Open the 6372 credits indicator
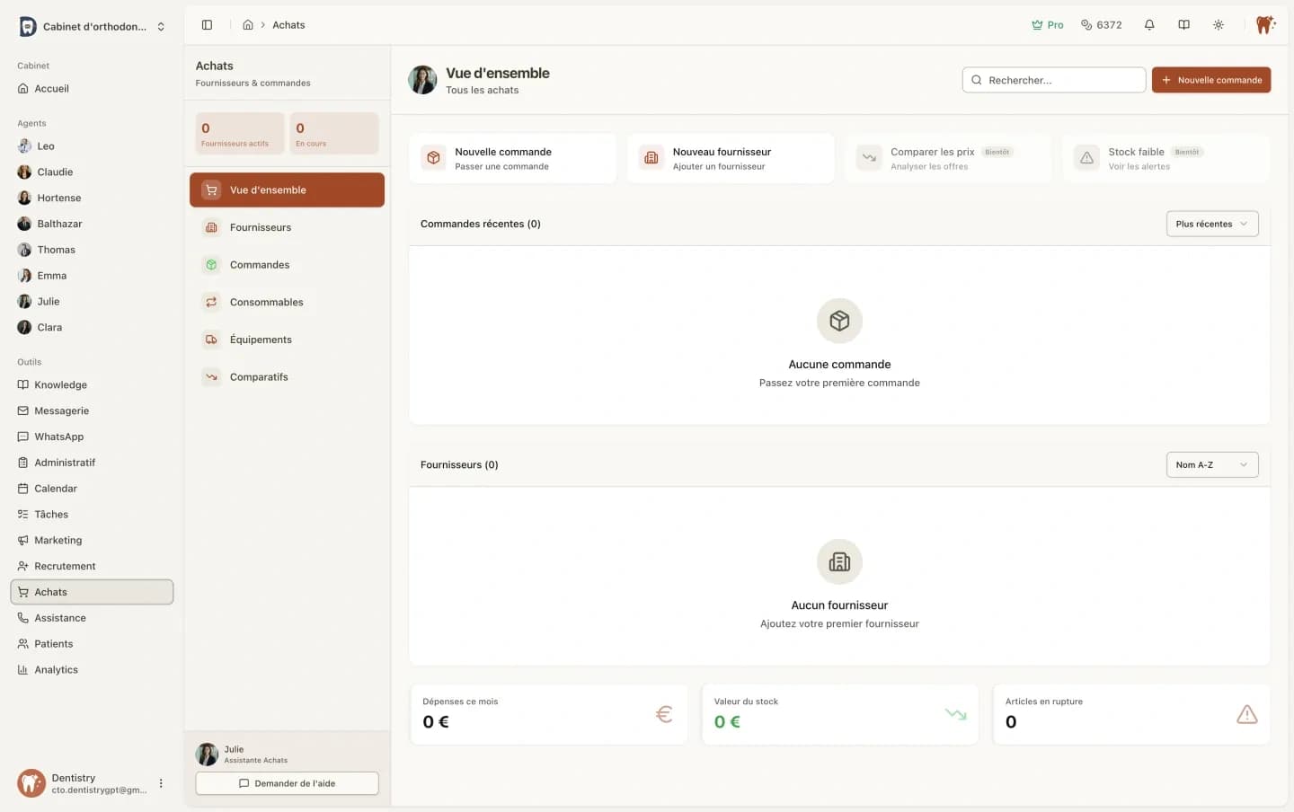This screenshot has width=1294, height=812. [1101, 25]
